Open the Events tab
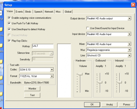Image resolution: width=137 pixels, height=109 pixels. (x=19, y=12)
